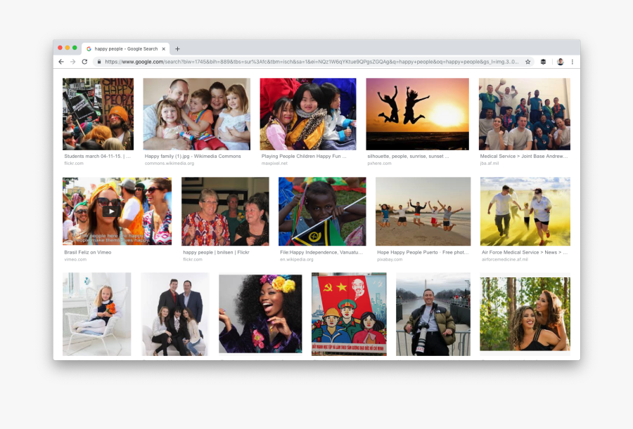This screenshot has width=633, height=429.
Task: Click the propaganda poster with red flags image
Action: [x=349, y=313]
